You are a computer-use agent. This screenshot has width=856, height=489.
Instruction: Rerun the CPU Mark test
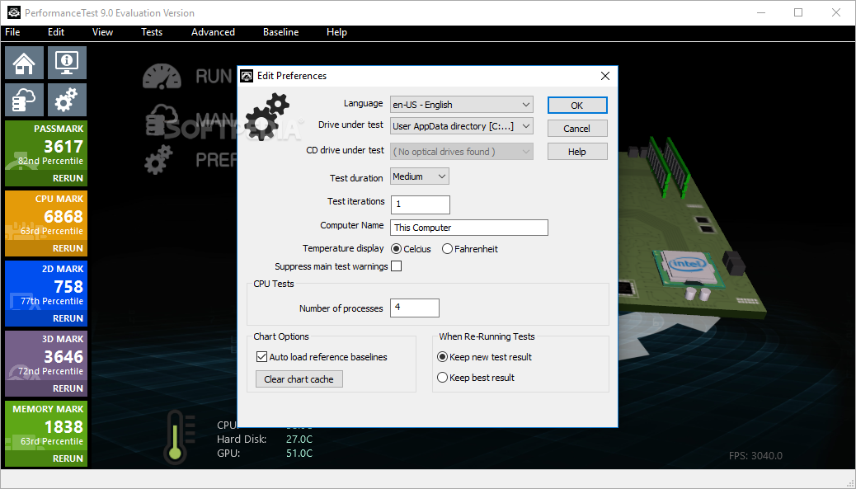click(68, 247)
